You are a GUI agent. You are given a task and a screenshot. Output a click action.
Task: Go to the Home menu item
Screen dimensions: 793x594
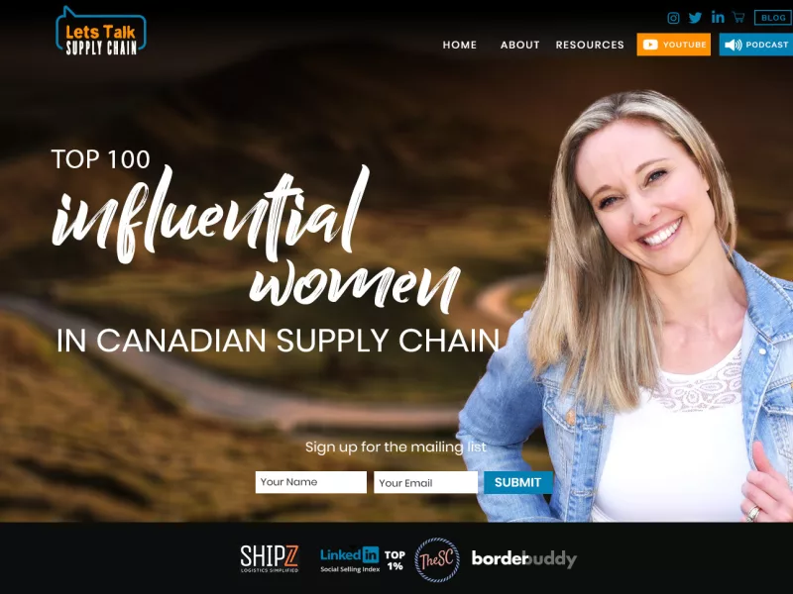459,45
